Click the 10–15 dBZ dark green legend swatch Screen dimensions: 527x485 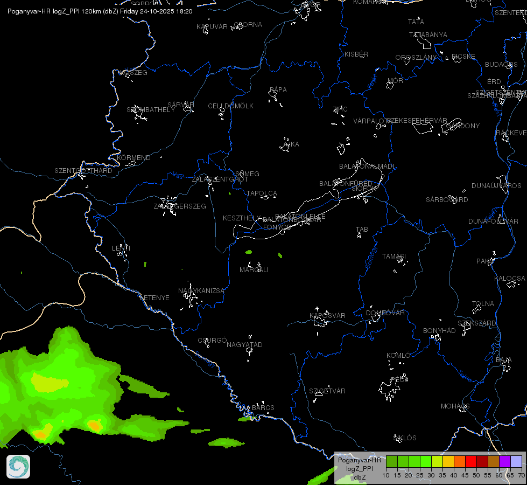[x=391, y=461]
